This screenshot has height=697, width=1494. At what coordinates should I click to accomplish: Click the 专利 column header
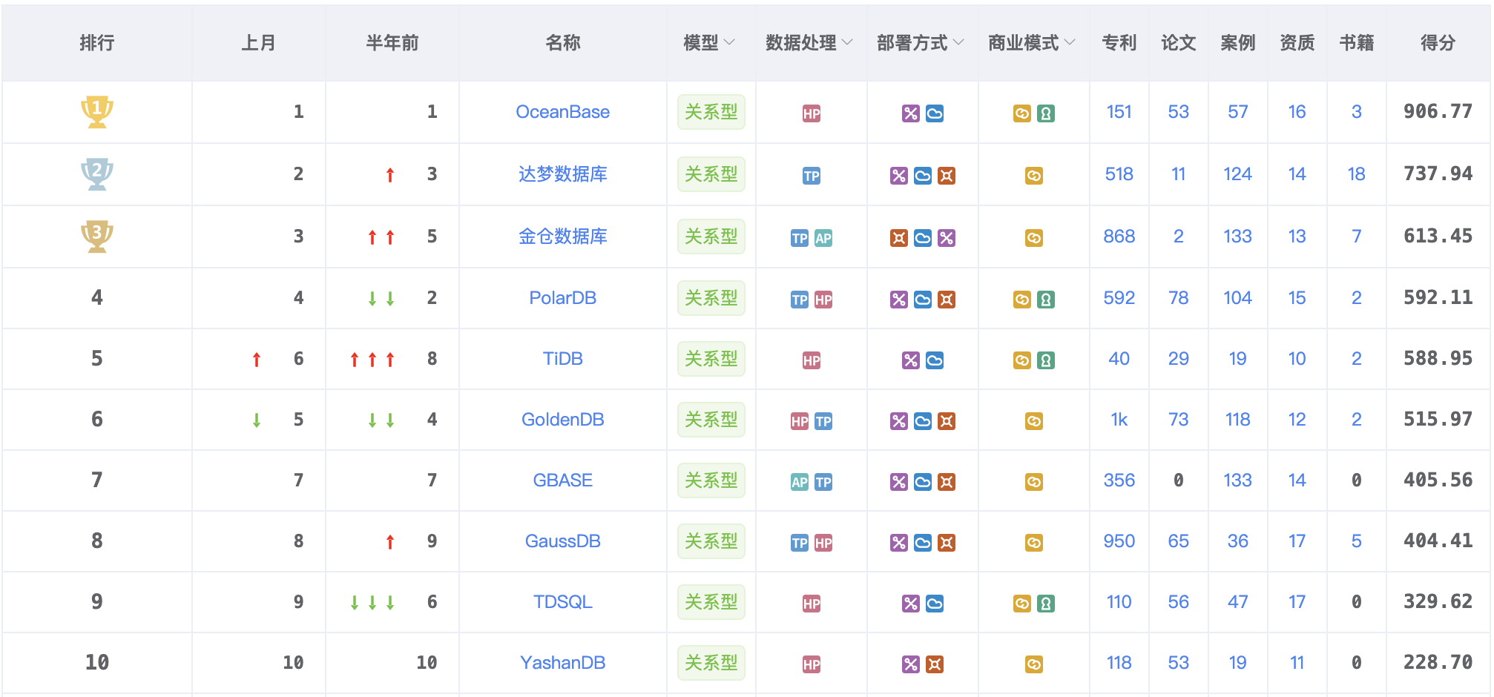pyautogui.click(x=1119, y=43)
